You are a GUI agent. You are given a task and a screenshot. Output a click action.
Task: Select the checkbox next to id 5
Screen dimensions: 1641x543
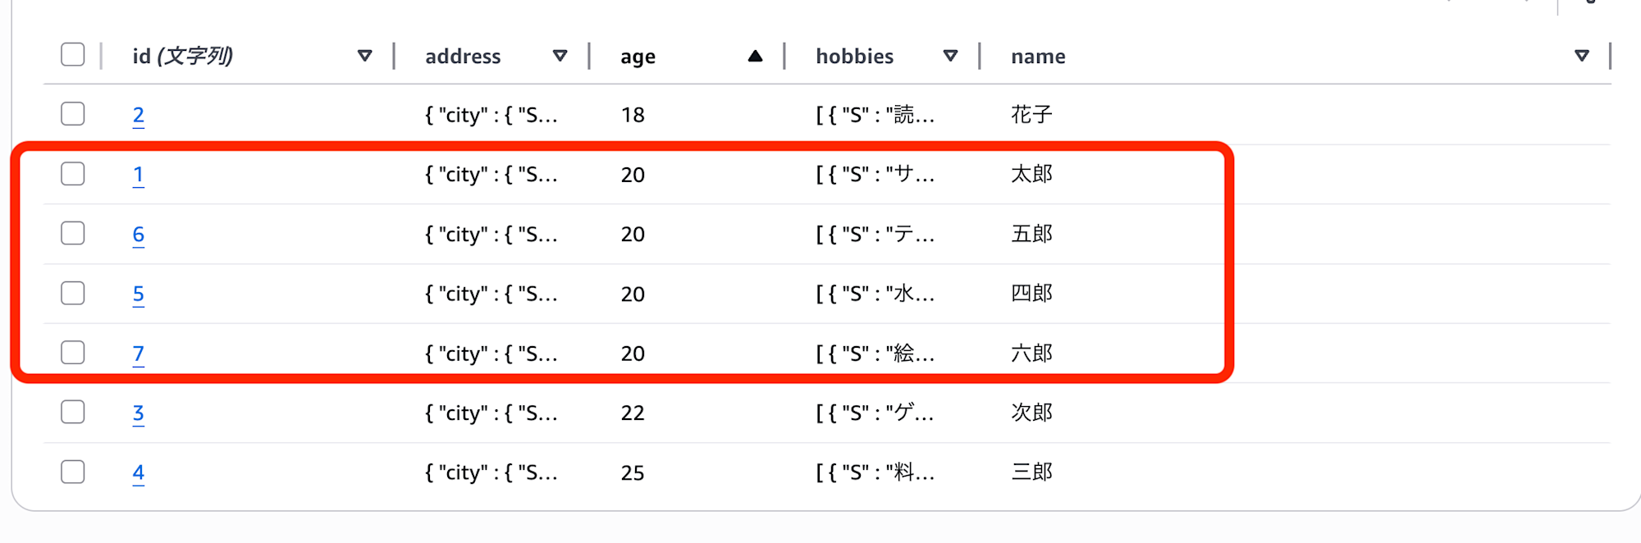click(x=72, y=293)
